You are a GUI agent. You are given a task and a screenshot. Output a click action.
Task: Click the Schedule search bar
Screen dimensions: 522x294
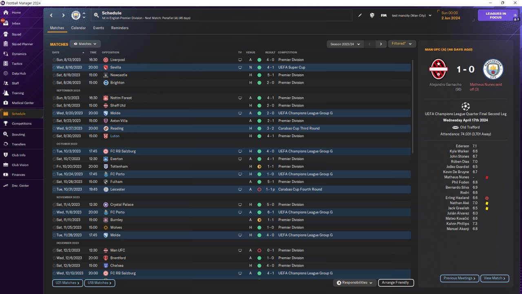click(221, 16)
